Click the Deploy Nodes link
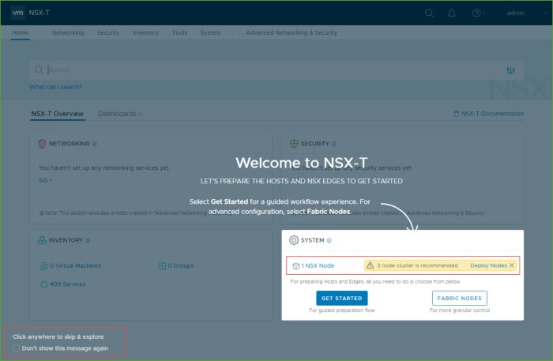553x361 pixels. pyautogui.click(x=488, y=265)
